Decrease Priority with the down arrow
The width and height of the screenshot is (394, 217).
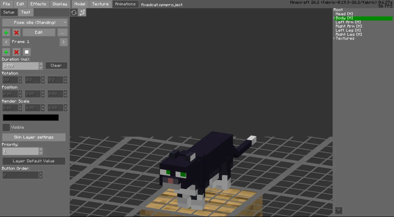(41, 153)
